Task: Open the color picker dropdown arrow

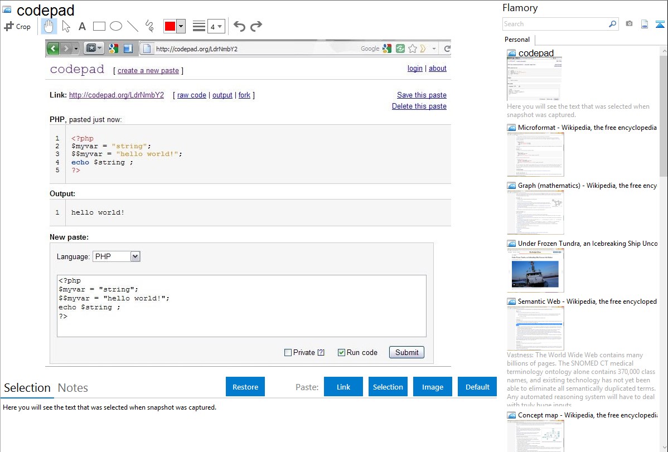Action: pos(181,26)
